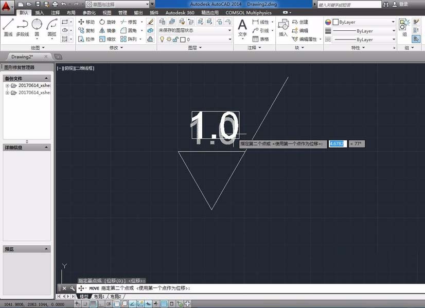The image size is (425, 308).
Task: Open the COMSOL Multiphysics ribbon tab
Action: [249, 13]
